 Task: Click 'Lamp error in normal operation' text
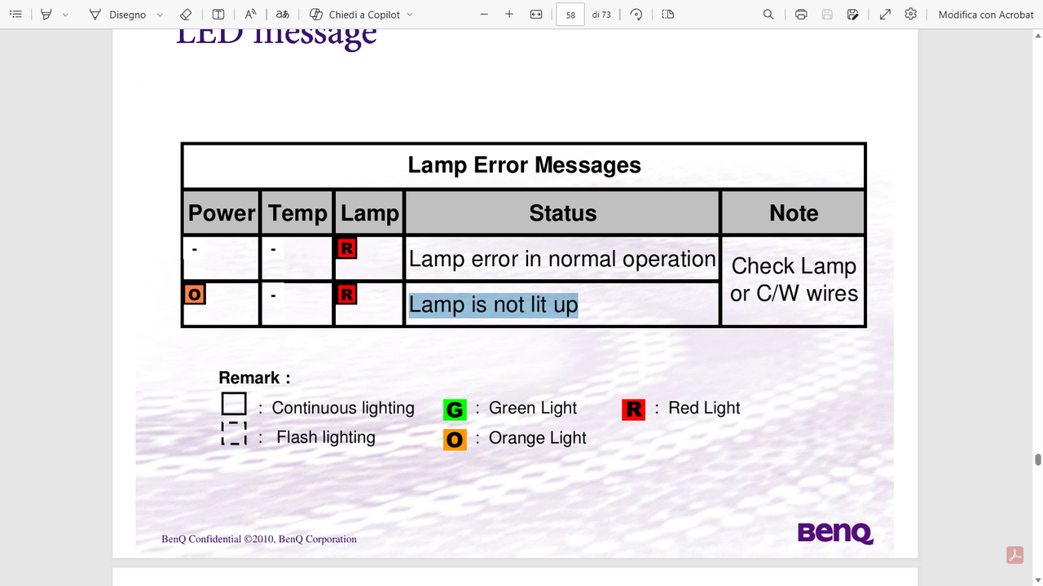point(562,259)
